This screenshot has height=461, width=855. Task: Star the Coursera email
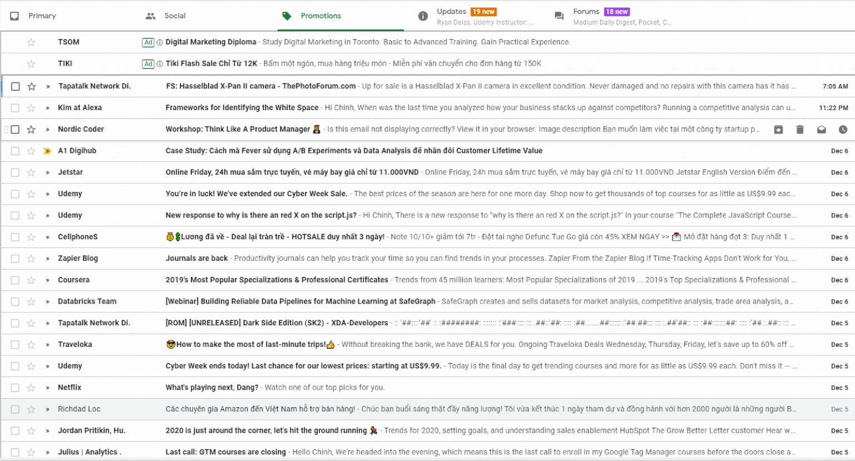point(31,280)
